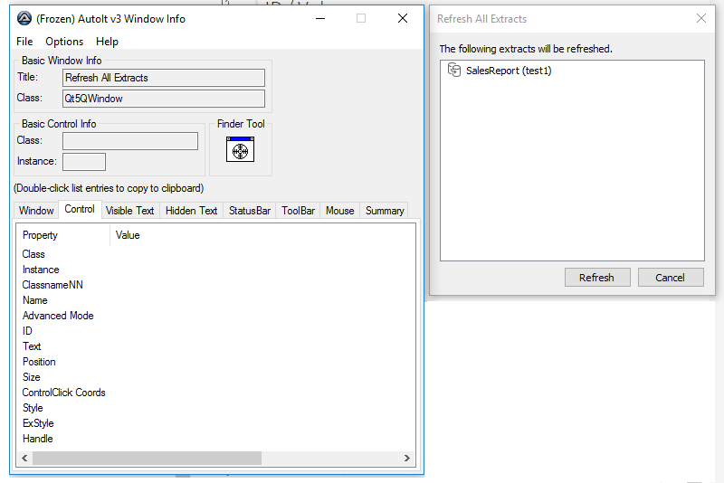Click the Refresh button in dialog
Viewport: 724px width, 483px height.
point(597,278)
